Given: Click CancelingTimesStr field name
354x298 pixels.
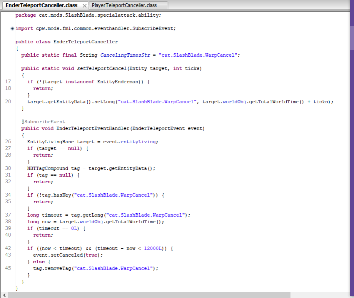Looking at the screenshot, I should [x=125, y=55].
